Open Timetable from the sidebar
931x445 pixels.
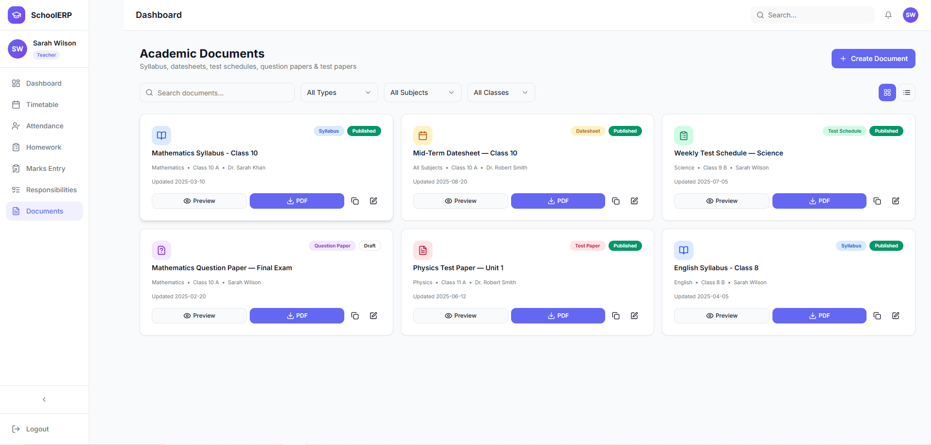[x=44, y=105]
